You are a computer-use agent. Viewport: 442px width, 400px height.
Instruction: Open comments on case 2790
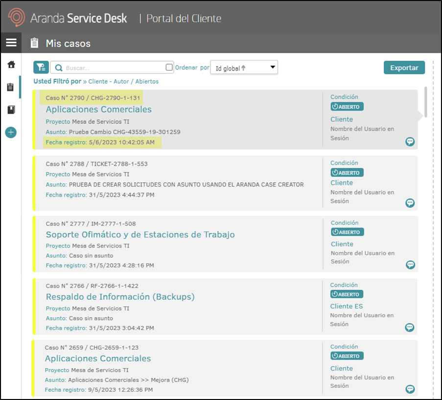410,141
